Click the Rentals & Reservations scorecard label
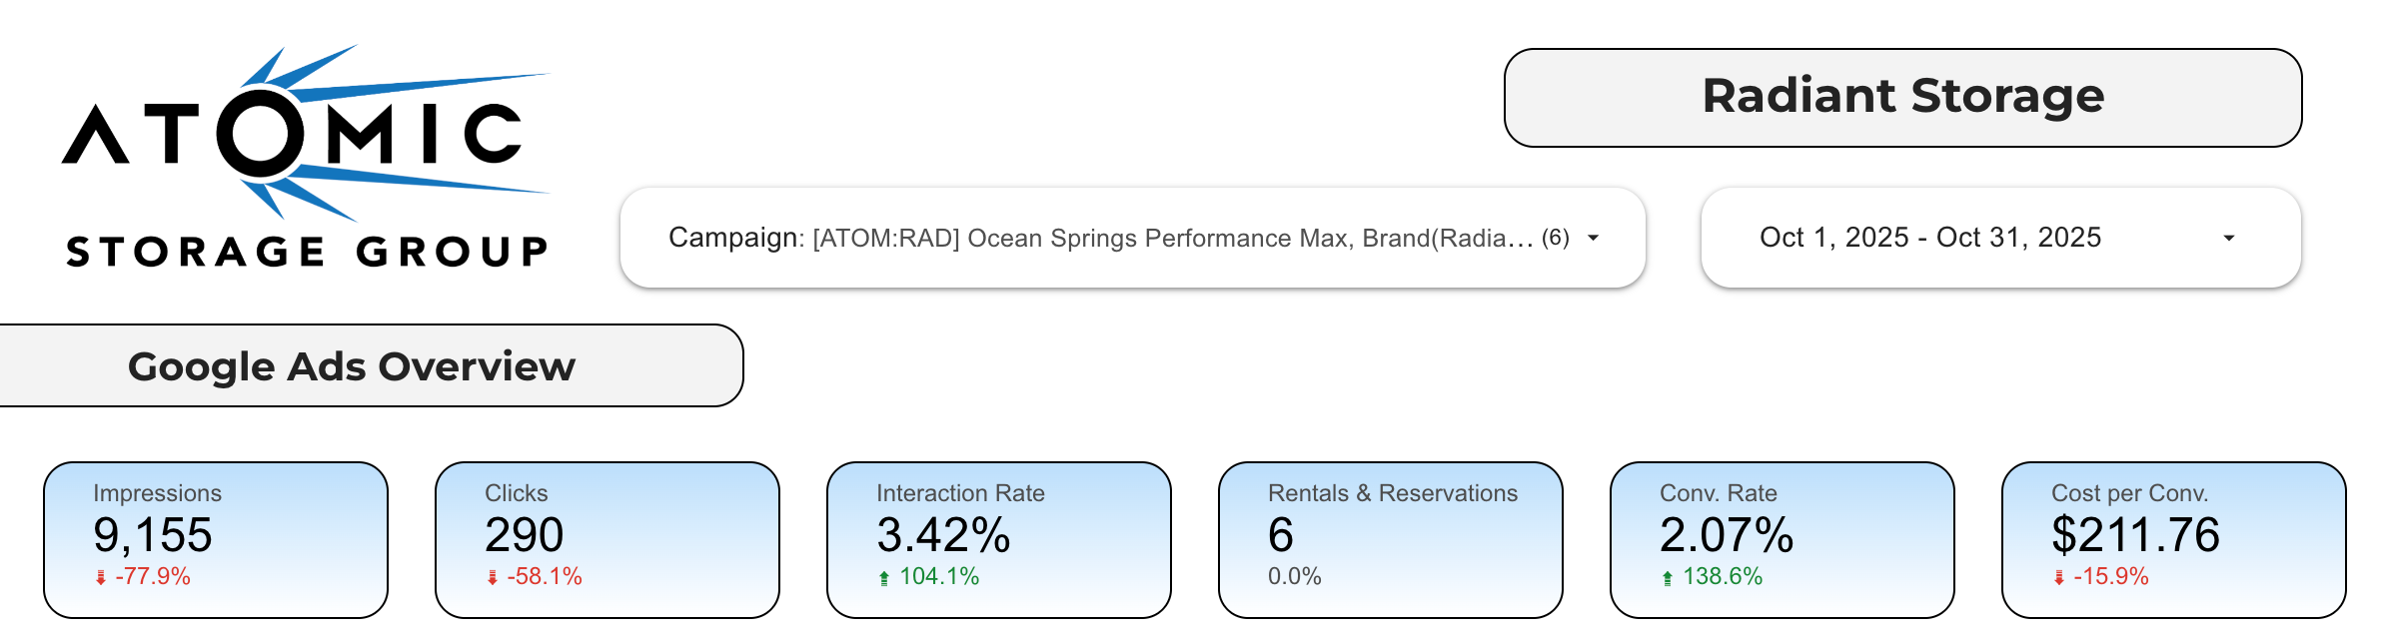 [1392, 493]
